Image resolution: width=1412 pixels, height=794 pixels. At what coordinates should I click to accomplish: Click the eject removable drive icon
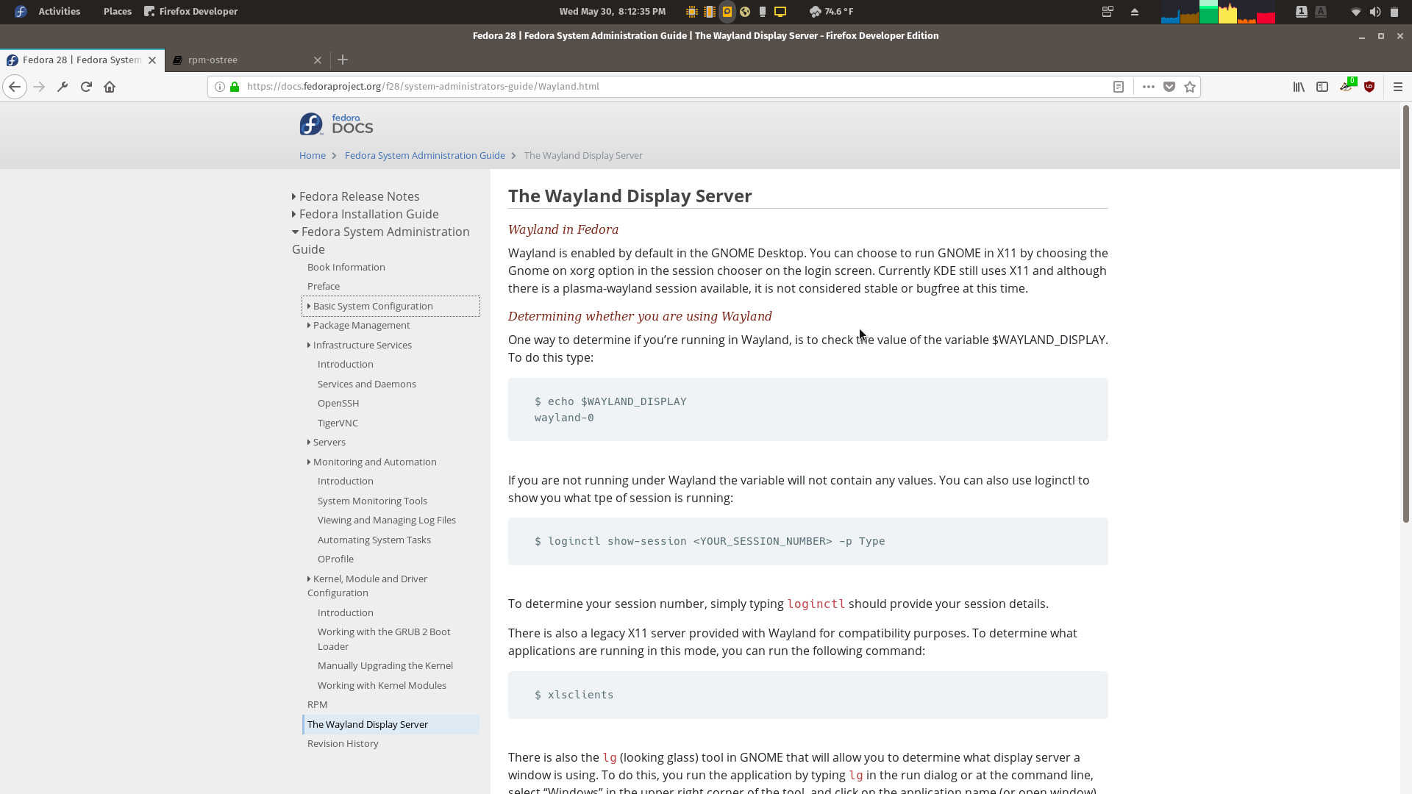click(x=1134, y=12)
